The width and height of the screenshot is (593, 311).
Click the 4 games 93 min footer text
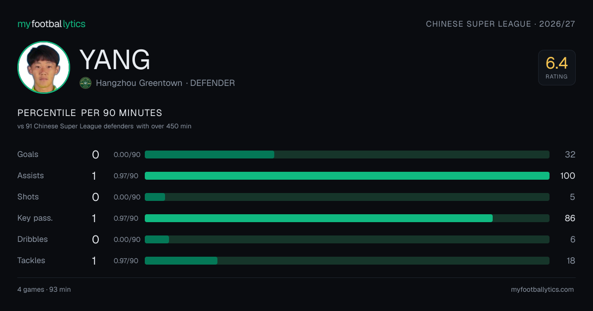44,290
